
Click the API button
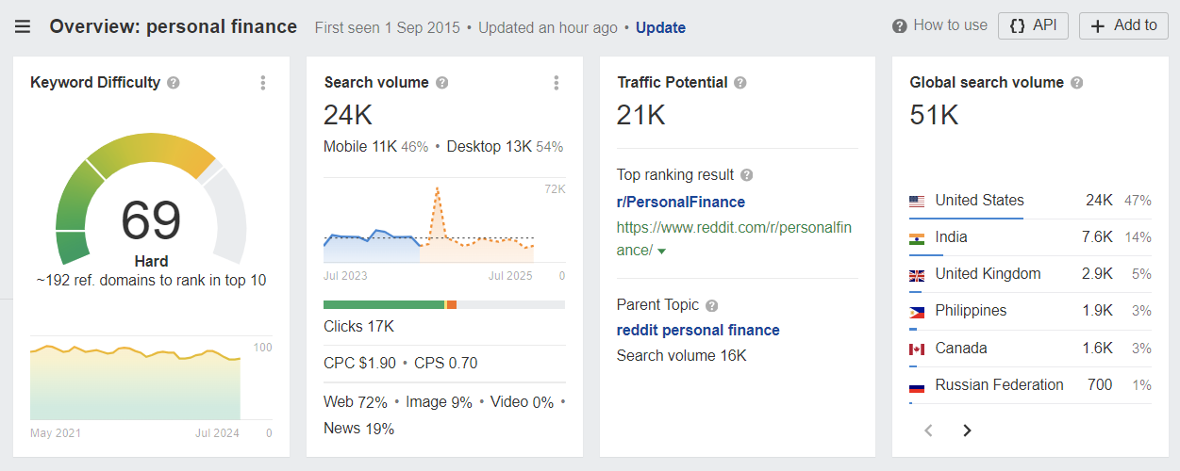(1033, 25)
